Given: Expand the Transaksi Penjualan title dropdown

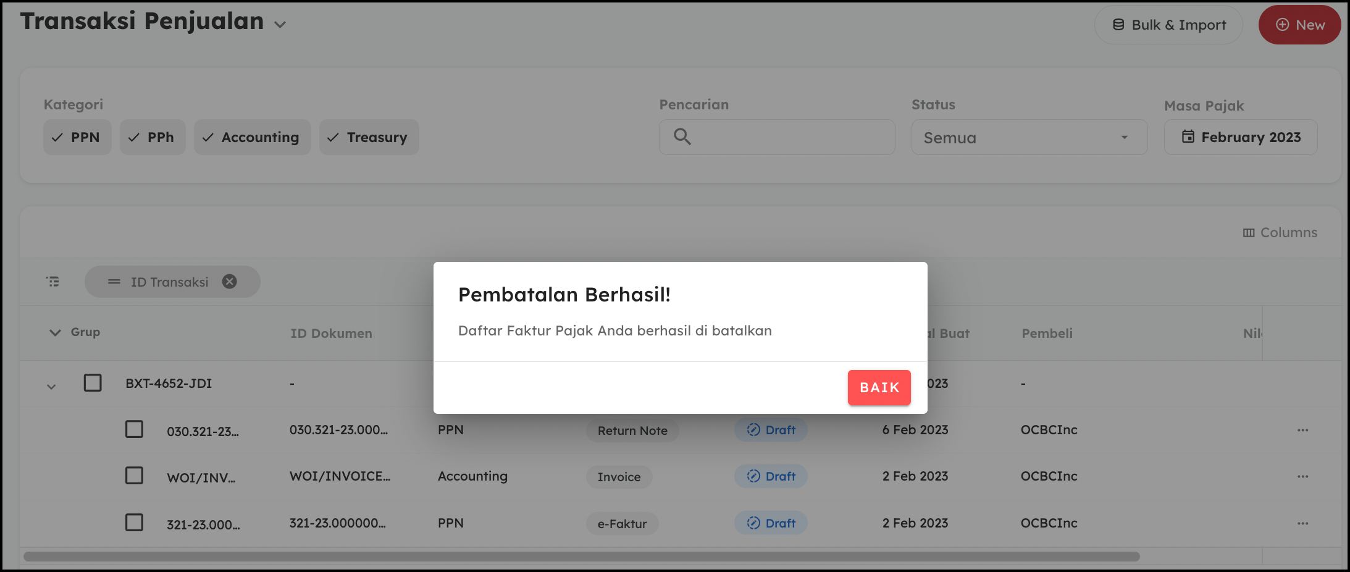Looking at the screenshot, I should coord(280,25).
